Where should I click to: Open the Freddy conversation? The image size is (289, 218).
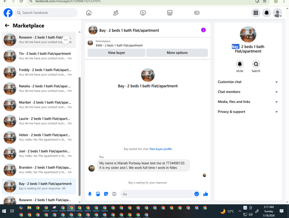tap(39, 72)
